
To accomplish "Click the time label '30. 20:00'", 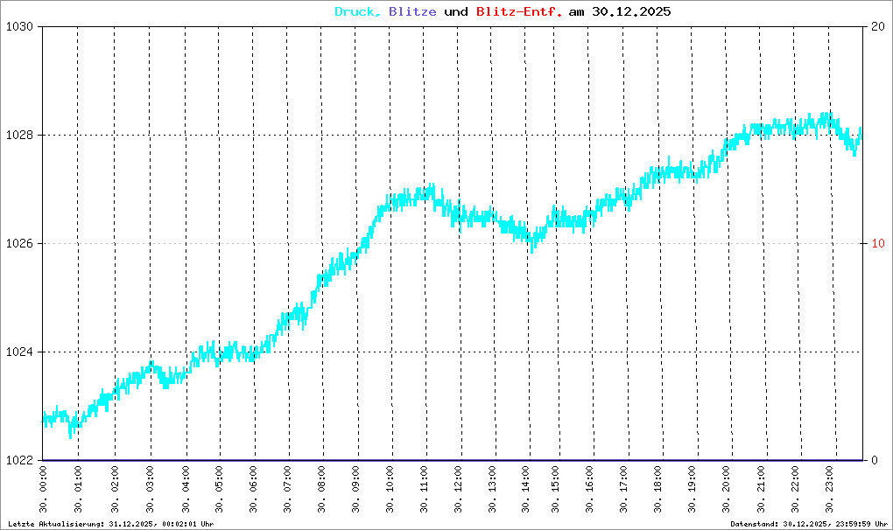I will click(x=726, y=490).
